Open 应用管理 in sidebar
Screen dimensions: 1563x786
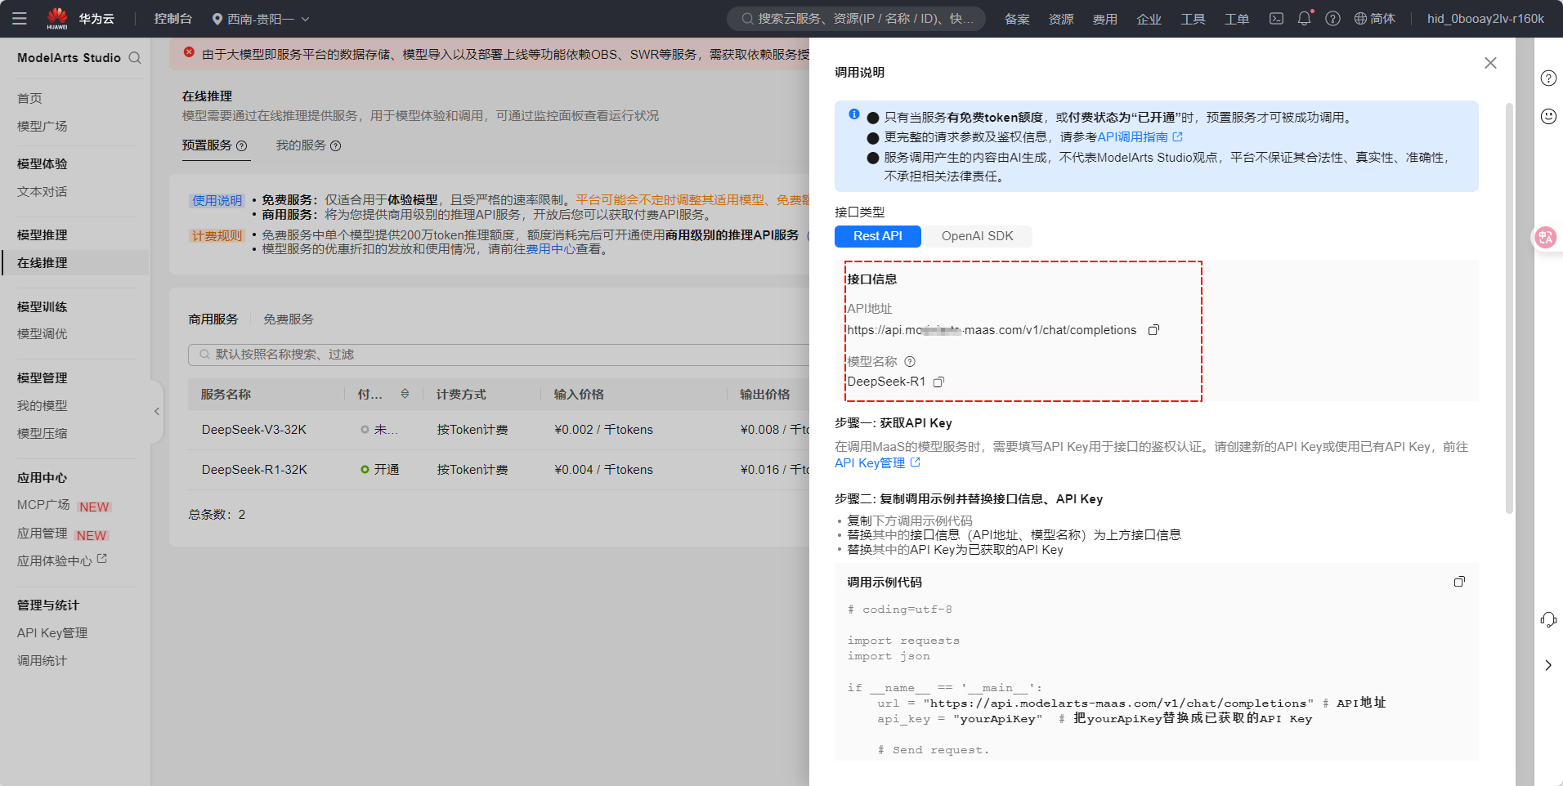coord(43,534)
